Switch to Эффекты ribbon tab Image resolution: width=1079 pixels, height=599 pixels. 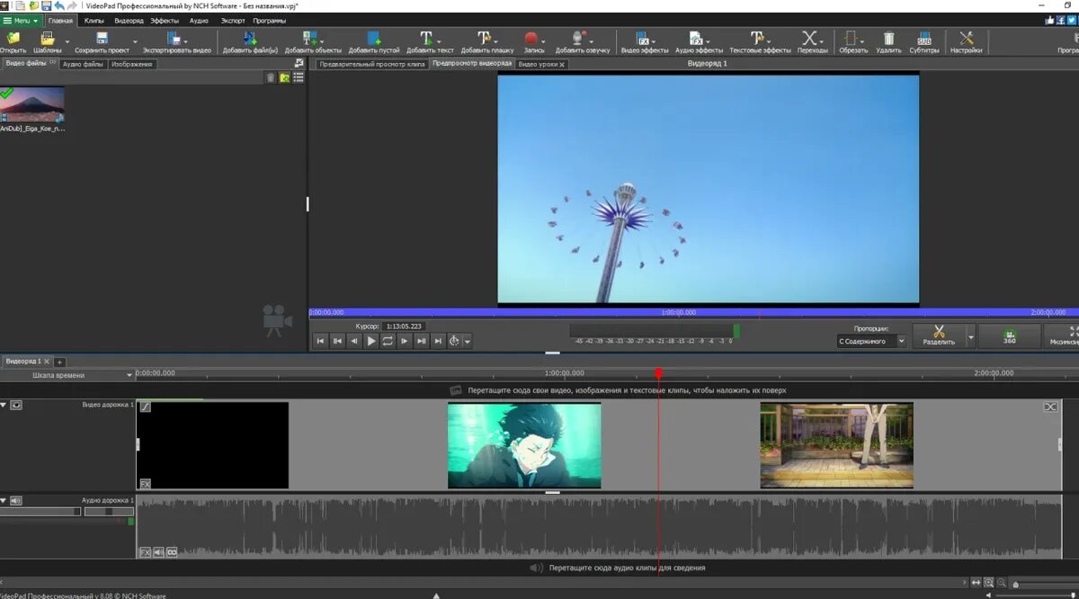pos(165,20)
